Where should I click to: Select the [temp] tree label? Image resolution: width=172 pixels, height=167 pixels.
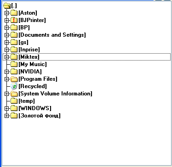[27, 101]
